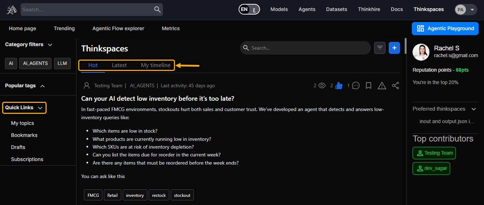Image resolution: width=484 pixels, height=205 pixels.
Task: Toggle the EN/Arabic language switch
Action: tap(249, 10)
